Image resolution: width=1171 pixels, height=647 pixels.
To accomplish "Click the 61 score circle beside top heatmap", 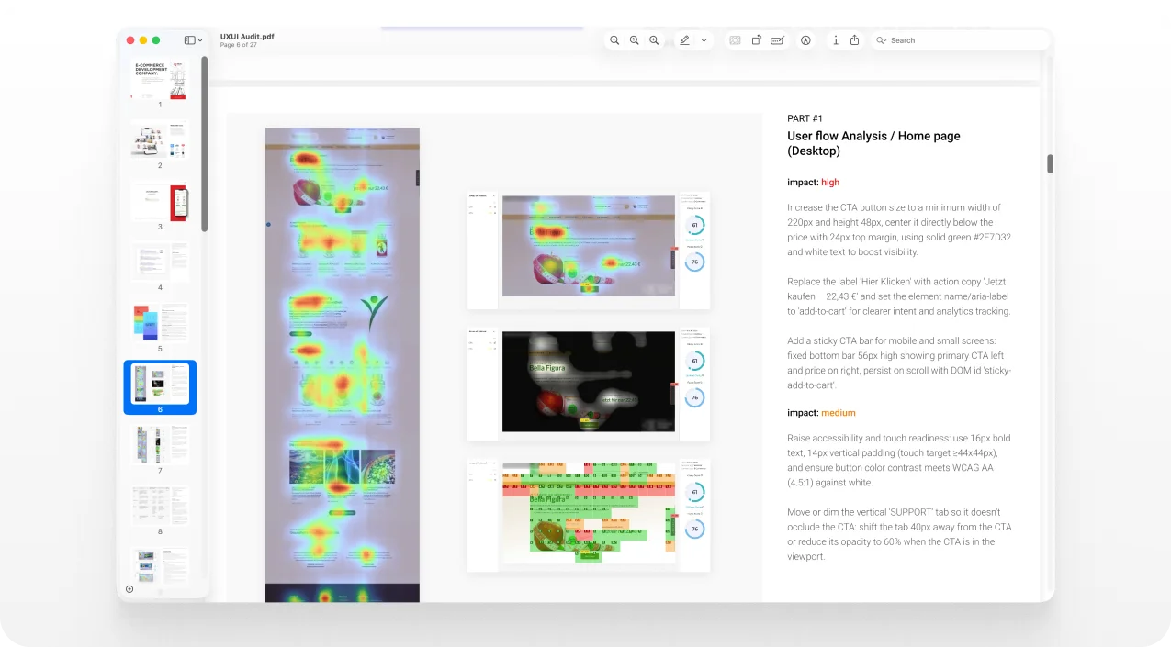I will coord(695,225).
